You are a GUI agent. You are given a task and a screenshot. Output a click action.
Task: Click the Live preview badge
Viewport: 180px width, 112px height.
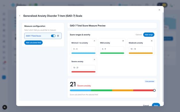click(149, 81)
